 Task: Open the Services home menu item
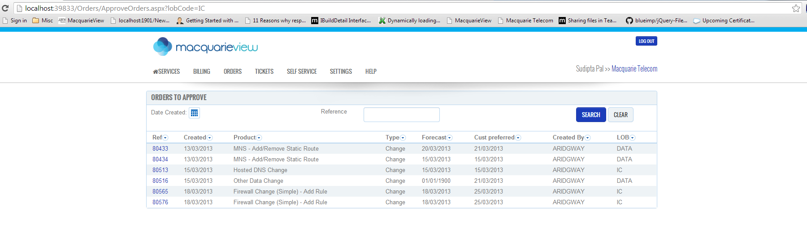point(166,72)
